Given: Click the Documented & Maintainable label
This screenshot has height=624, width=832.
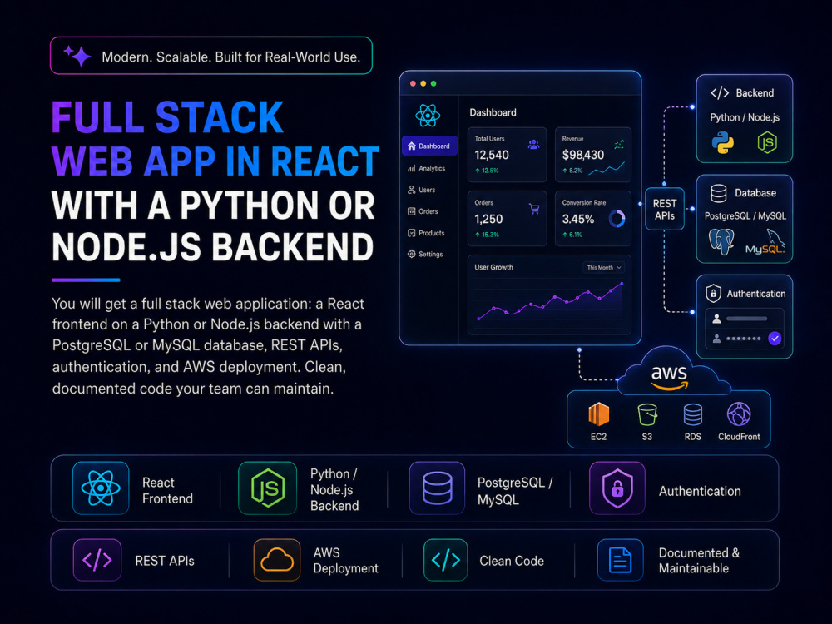Looking at the screenshot, I should (x=699, y=560).
